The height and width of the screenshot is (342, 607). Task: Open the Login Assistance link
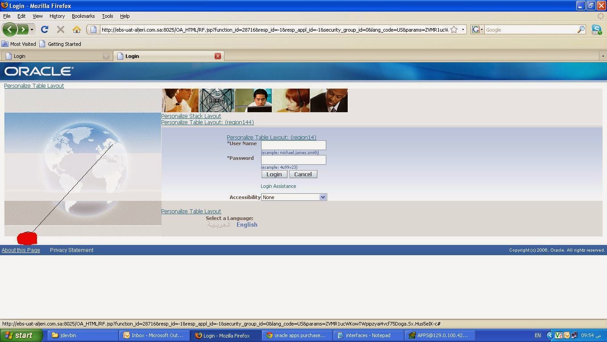[x=279, y=186]
